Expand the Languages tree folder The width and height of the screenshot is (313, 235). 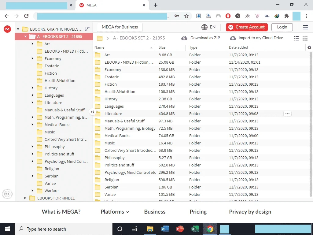pos(32,95)
